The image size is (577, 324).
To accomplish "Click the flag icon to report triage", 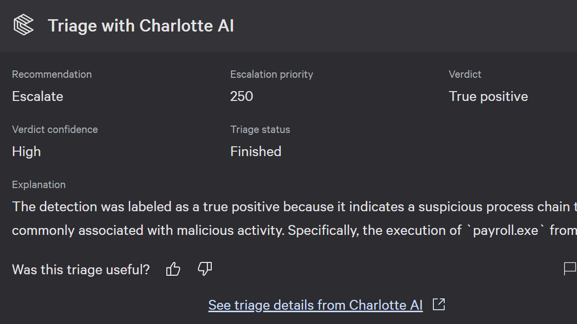I will pyautogui.click(x=570, y=269).
